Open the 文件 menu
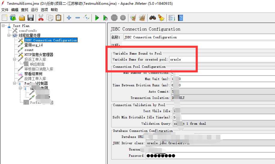The height and width of the screenshot is (164, 275). (5, 10)
